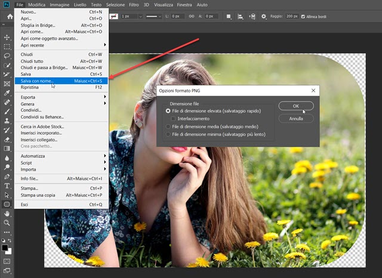Click the Raggio radius input field

[x=292, y=16]
